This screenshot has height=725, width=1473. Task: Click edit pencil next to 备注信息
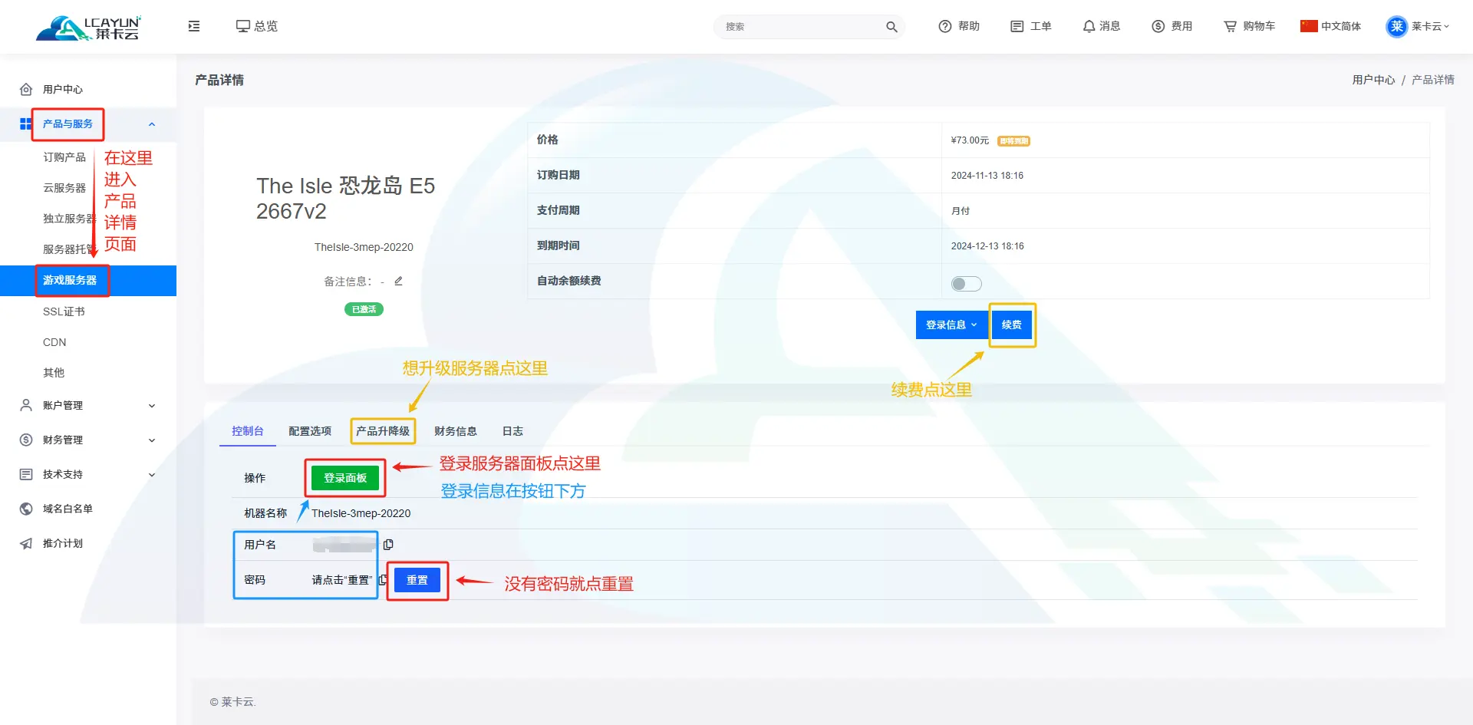[398, 281]
